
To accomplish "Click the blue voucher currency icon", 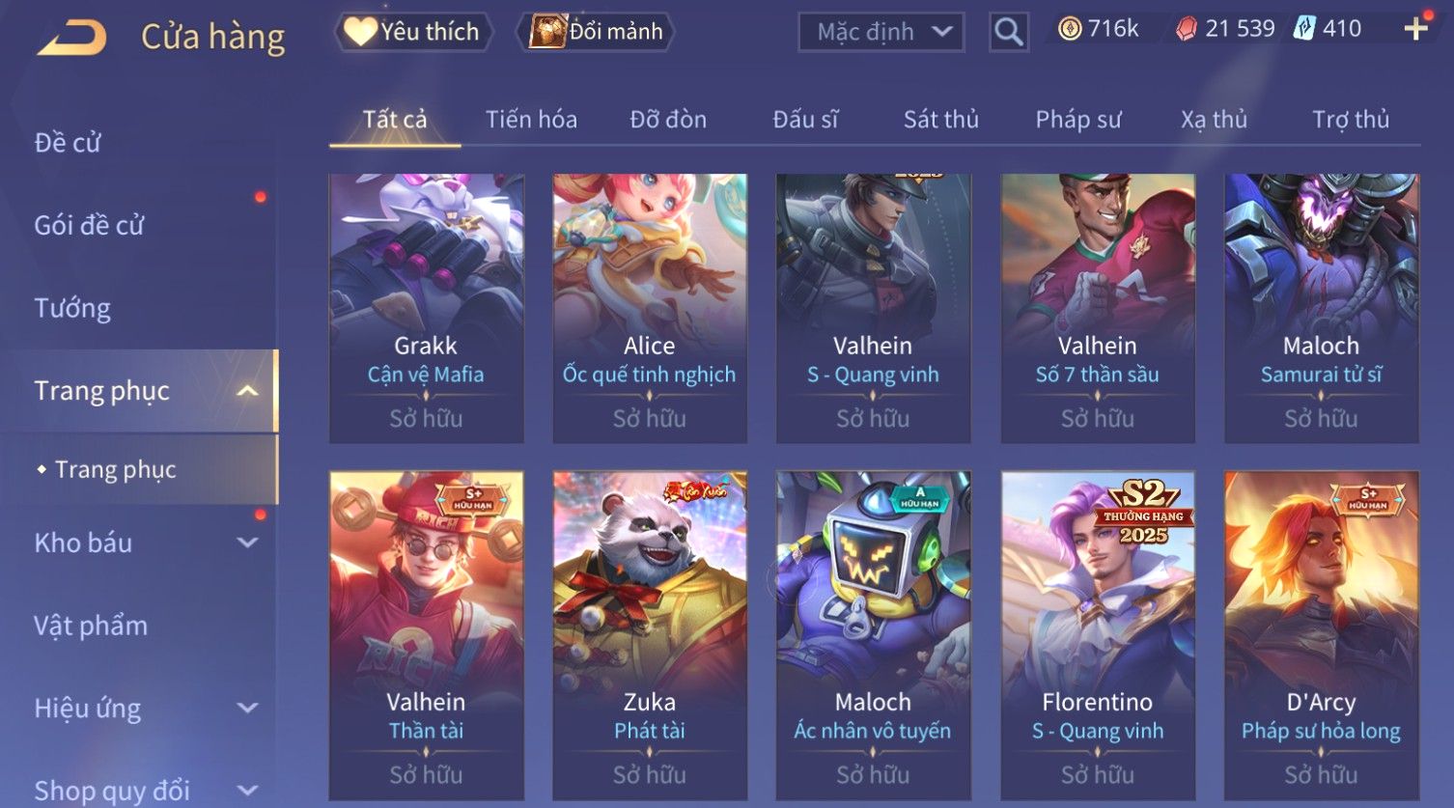I will pos(1304,29).
